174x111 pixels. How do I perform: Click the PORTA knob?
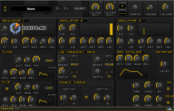click(135, 7)
